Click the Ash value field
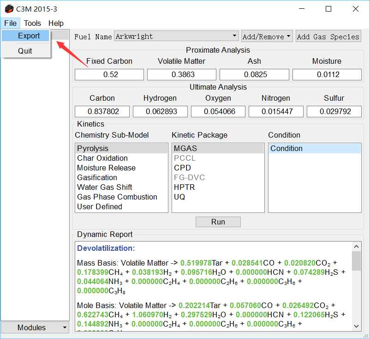Viewport: 370px width, 339px height. pyautogui.click(x=254, y=74)
